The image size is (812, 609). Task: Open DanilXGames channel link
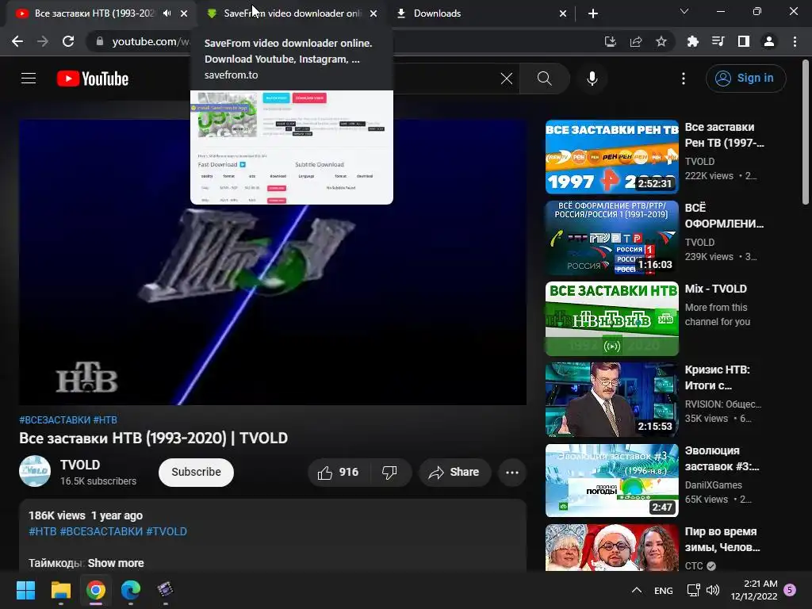(713, 485)
